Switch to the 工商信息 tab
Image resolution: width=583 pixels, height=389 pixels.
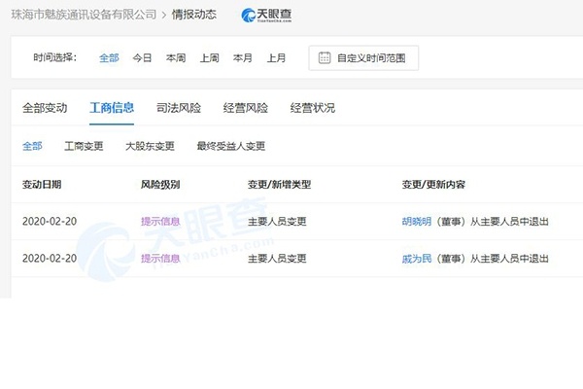(112, 108)
